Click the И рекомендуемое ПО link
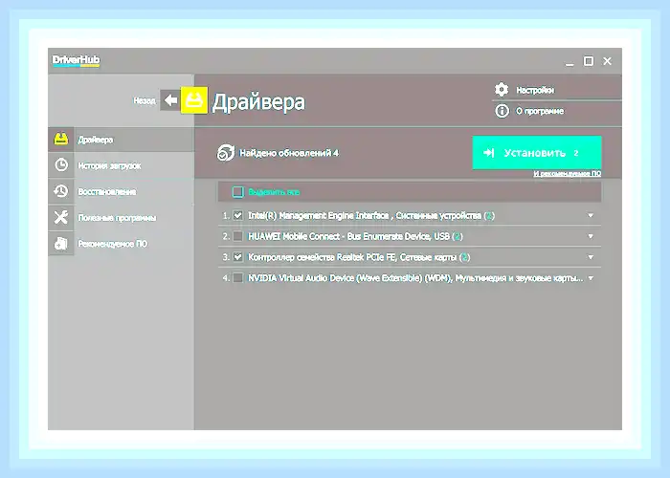The width and height of the screenshot is (670, 478). click(567, 174)
